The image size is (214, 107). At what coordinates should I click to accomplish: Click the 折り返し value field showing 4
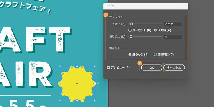tap(173, 37)
